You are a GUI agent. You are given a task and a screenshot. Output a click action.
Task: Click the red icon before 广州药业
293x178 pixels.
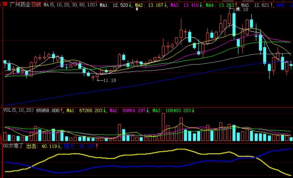[6, 4]
